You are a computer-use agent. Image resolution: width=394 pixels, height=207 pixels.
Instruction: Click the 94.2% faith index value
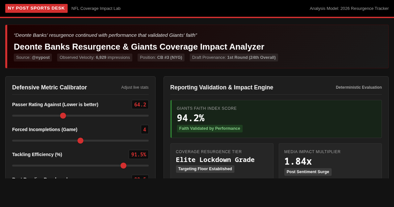(x=190, y=118)
